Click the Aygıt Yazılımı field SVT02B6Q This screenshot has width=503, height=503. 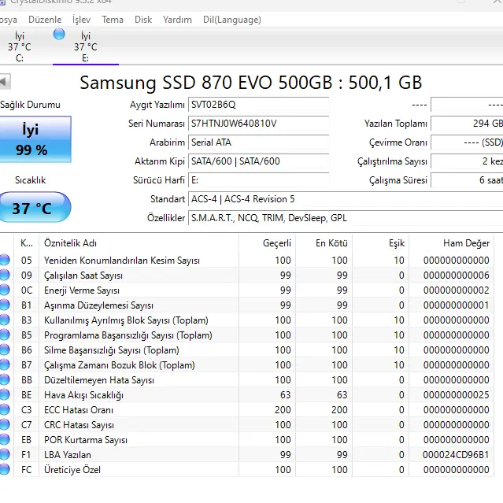(x=258, y=105)
